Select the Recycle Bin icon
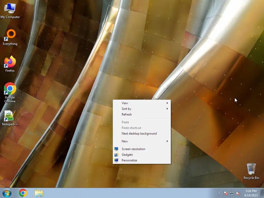 pos(251,171)
